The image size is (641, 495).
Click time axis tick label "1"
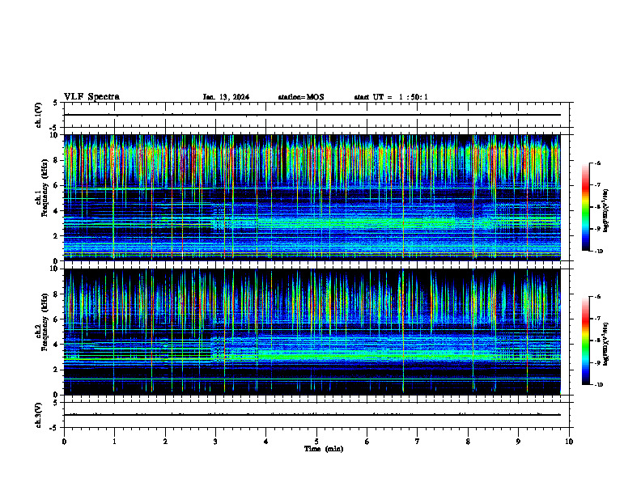pyautogui.click(x=114, y=442)
